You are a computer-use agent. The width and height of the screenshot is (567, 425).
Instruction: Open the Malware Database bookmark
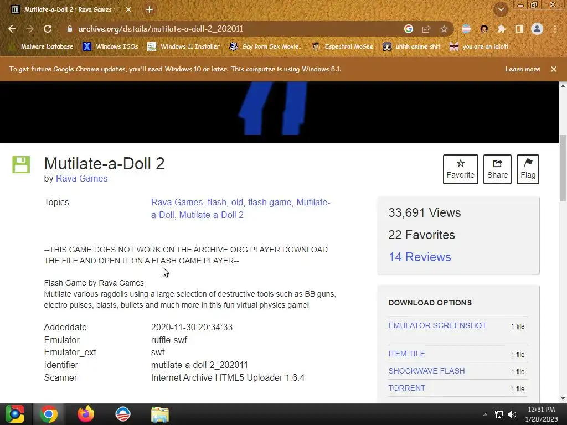tap(41, 46)
